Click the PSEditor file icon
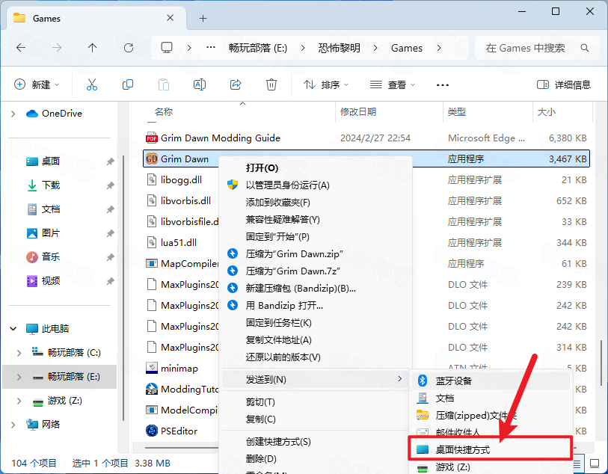The height and width of the screenshot is (474, 608). pos(152,431)
